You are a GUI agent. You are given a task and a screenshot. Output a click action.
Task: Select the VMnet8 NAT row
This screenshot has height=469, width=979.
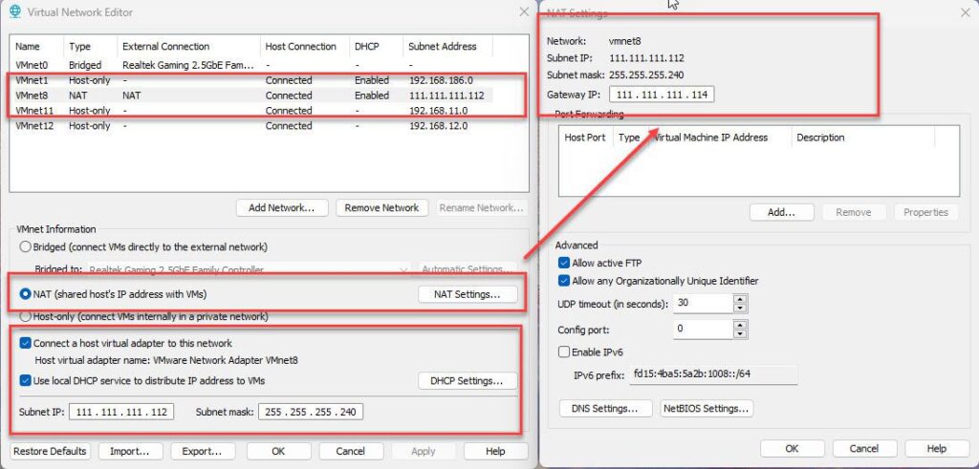coord(251,96)
